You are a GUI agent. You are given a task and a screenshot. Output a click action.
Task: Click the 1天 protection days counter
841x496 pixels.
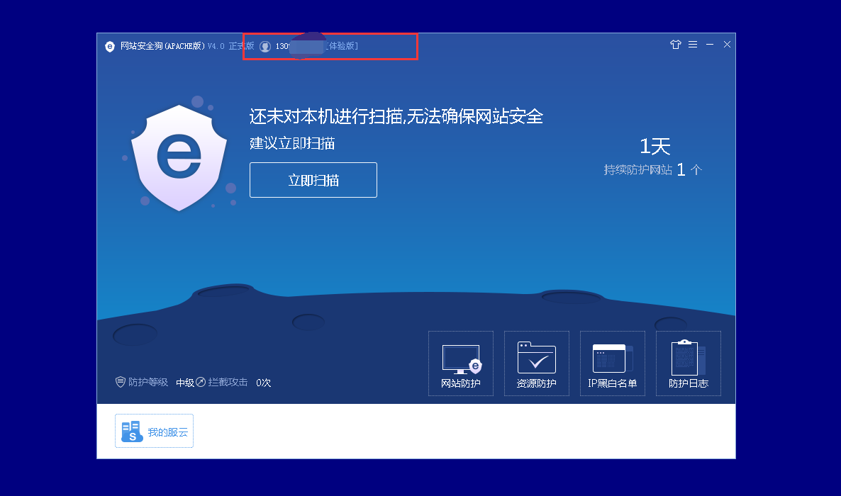(655, 147)
